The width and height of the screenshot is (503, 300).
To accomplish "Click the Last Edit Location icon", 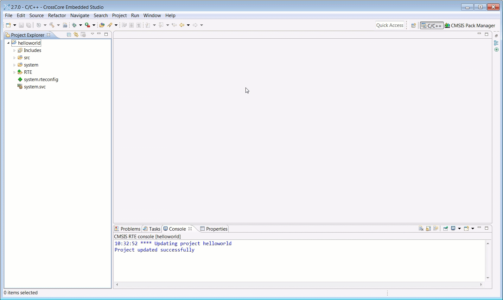I will pos(174,25).
